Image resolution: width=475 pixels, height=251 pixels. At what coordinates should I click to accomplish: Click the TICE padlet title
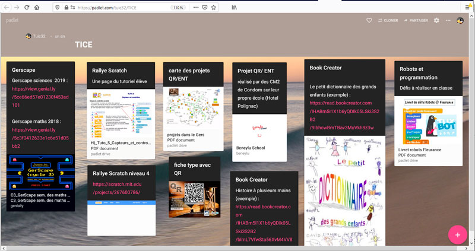pyautogui.click(x=84, y=45)
